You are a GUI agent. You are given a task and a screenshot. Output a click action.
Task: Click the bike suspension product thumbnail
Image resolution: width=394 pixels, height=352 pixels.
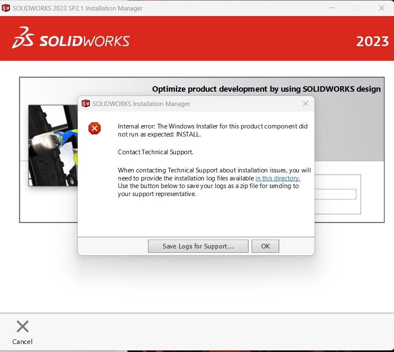point(53,145)
